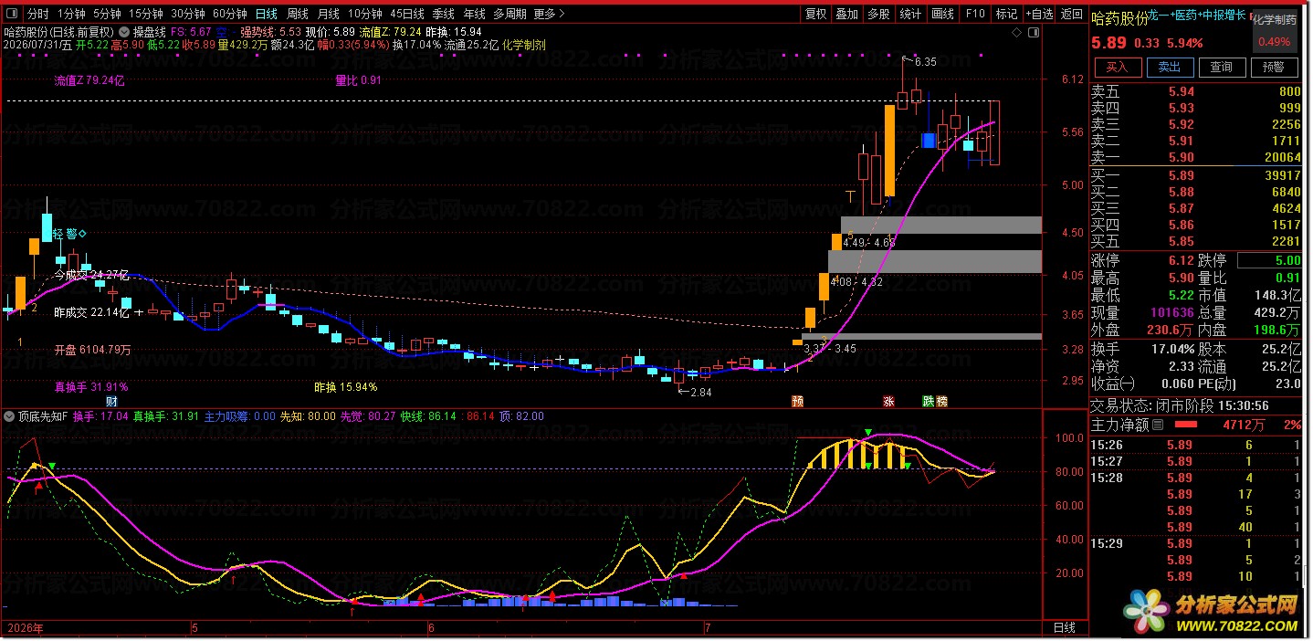Click the 查询 button
Screen dimensions: 1313x641
[x=1221, y=67]
